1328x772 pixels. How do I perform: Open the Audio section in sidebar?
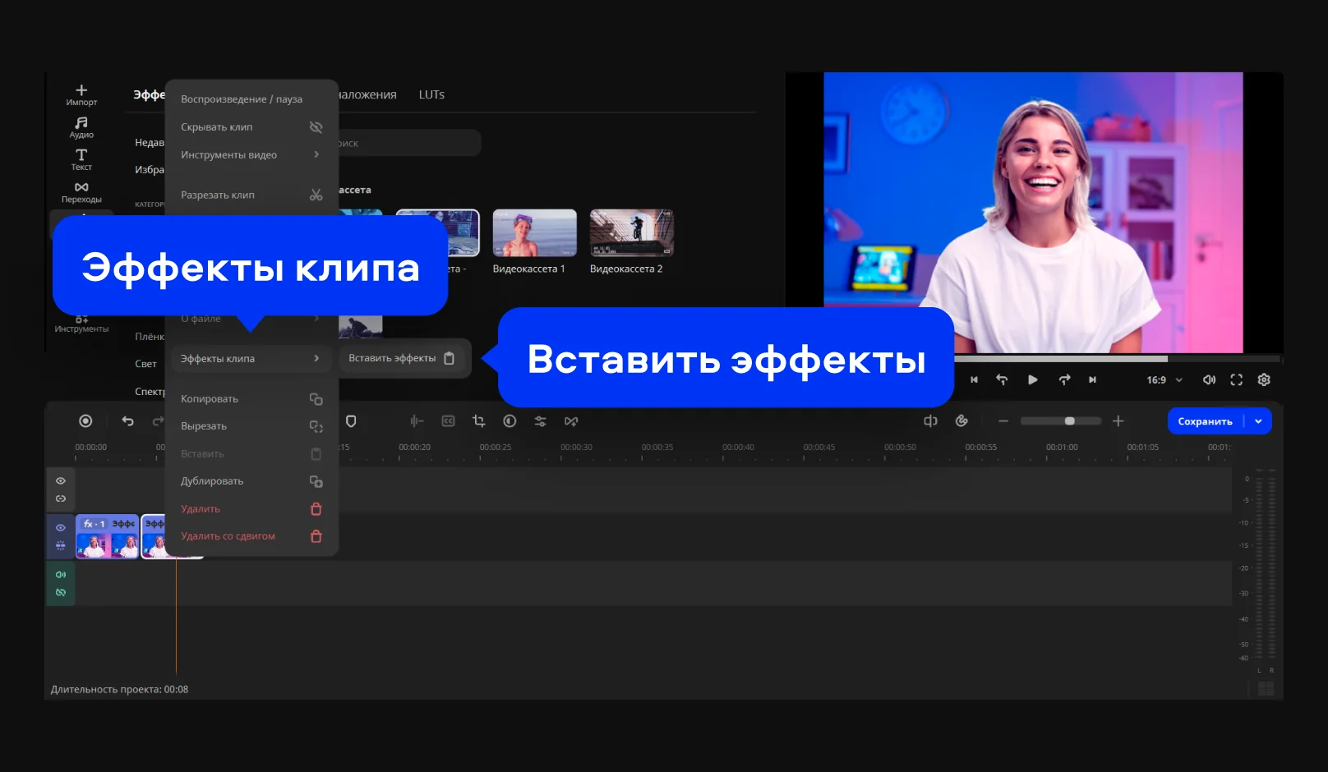[x=81, y=126]
